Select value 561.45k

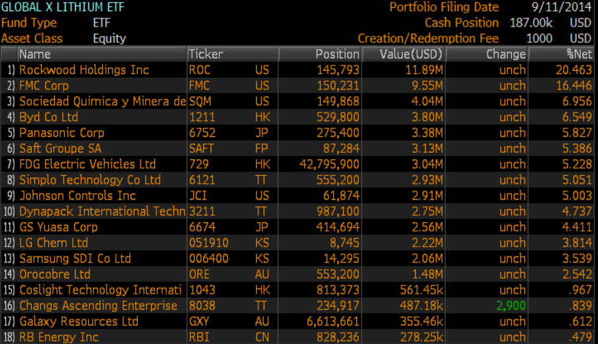click(421, 290)
